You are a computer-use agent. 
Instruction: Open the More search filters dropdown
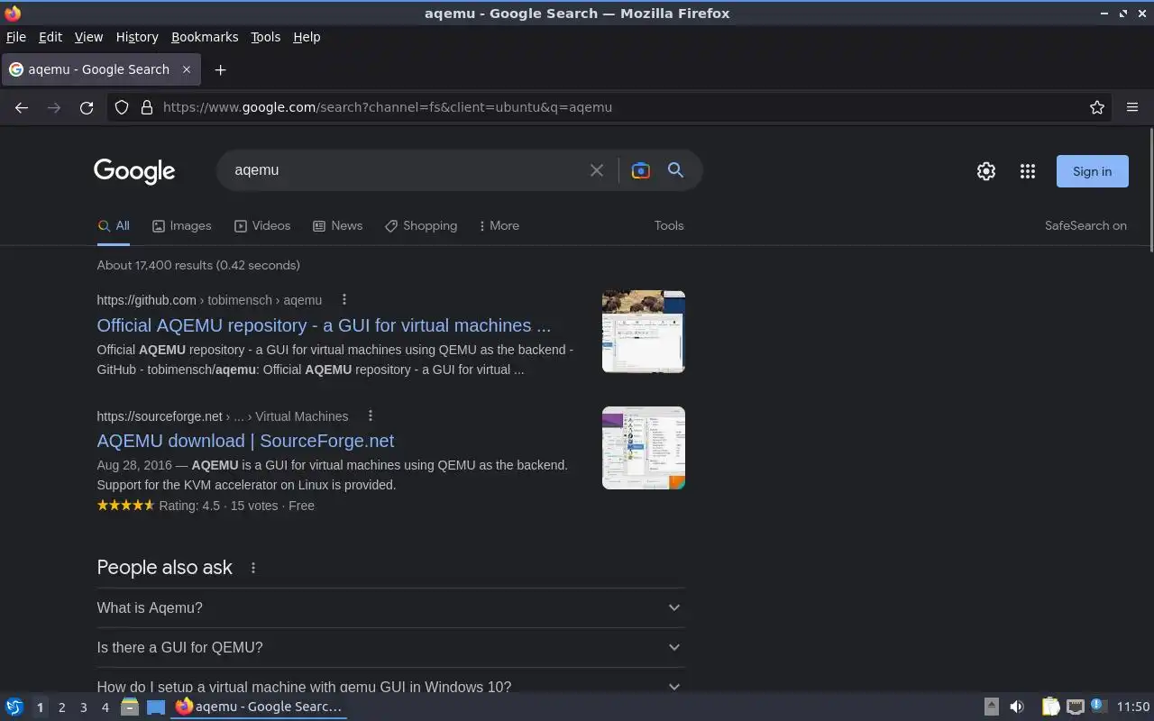pyautogui.click(x=499, y=226)
